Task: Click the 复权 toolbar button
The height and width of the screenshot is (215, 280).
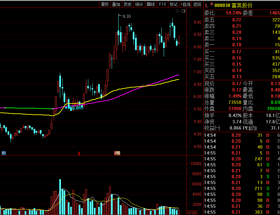Action: (x=105, y=5)
